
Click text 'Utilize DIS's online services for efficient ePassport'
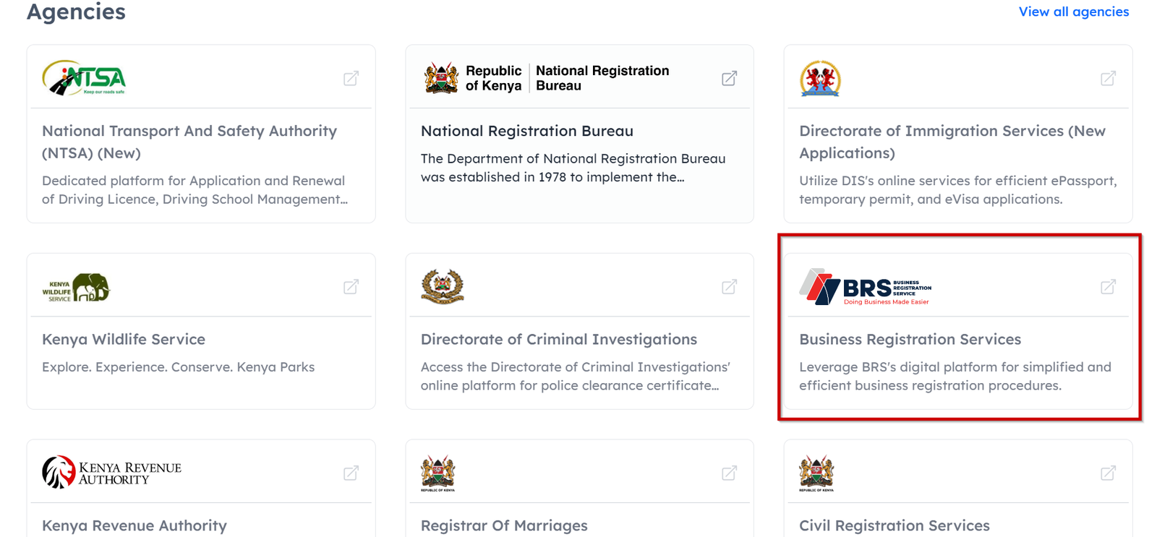[957, 181]
